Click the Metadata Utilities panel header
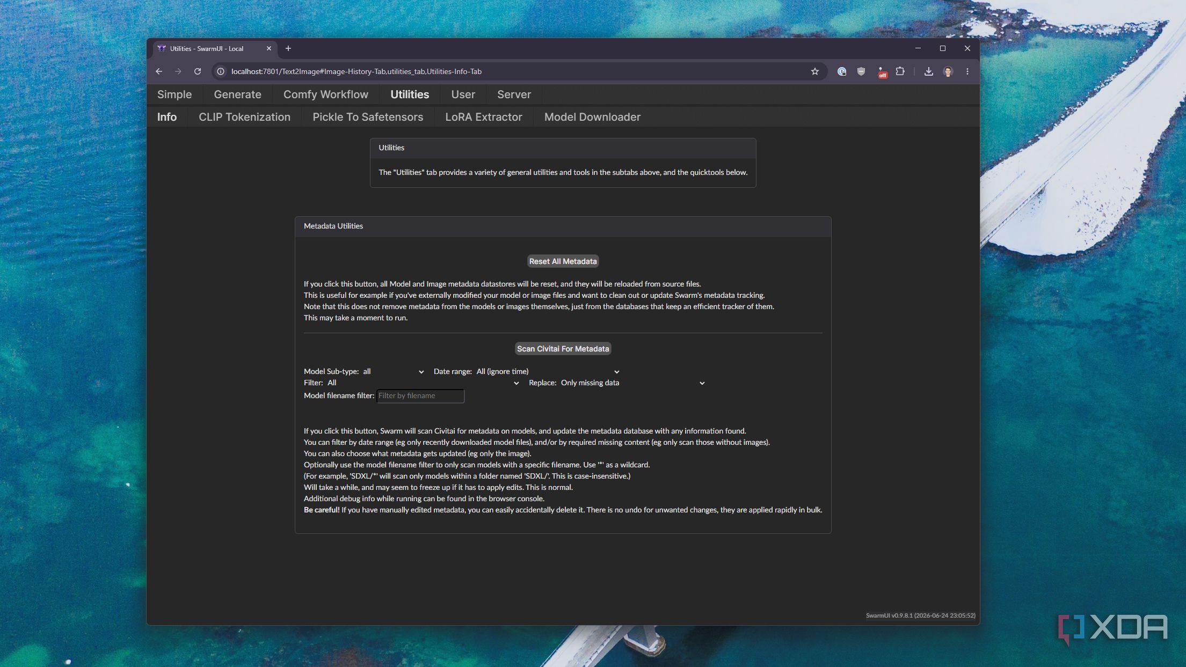The width and height of the screenshot is (1186, 667). 563,226
